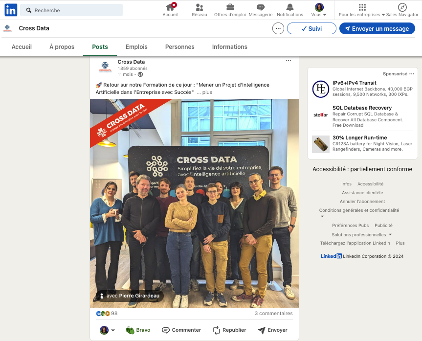Open the react-as identity dropdown

108,330
